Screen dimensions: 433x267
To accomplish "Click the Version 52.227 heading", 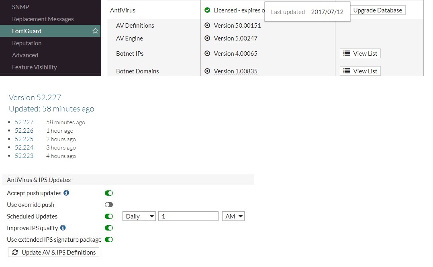I will click(35, 97).
